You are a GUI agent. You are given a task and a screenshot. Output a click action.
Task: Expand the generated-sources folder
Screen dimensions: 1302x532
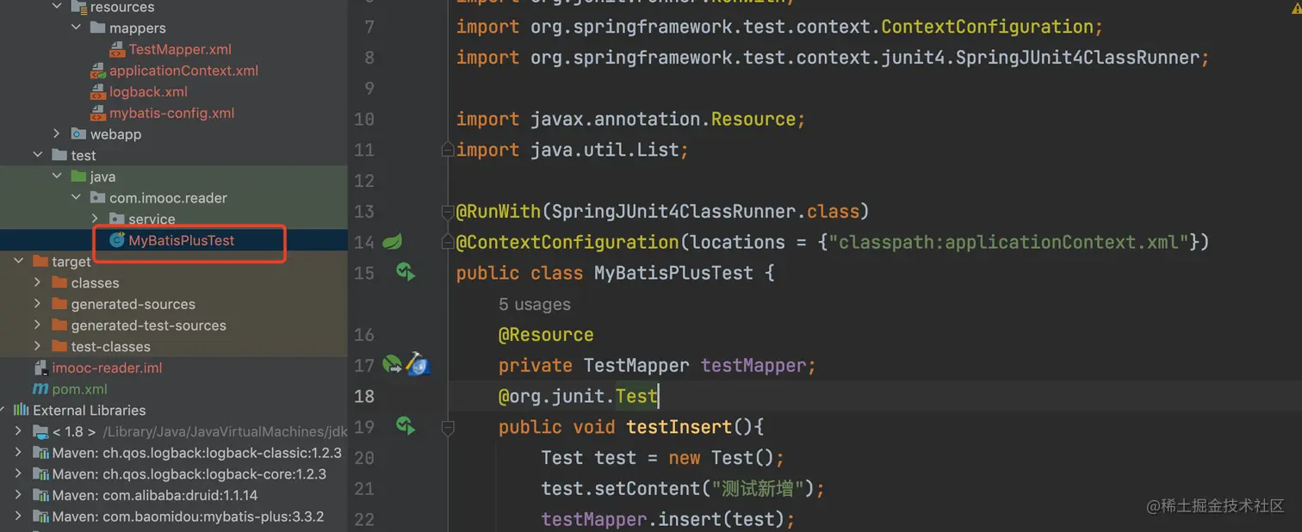point(38,304)
